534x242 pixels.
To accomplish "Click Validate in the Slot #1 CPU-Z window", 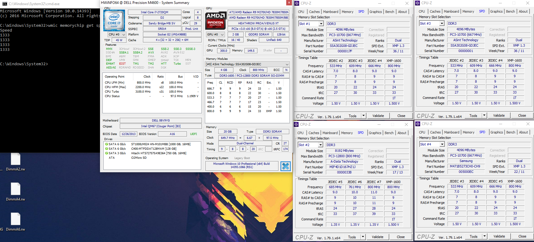I will (378, 116).
